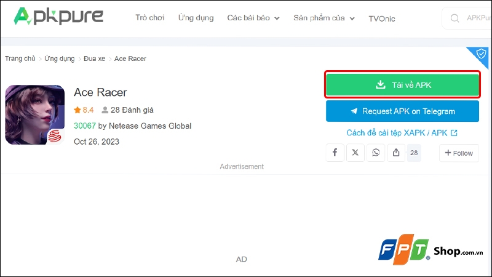
Task: Open Netease Games Global developer page
Action: click(x=150, y=126)
